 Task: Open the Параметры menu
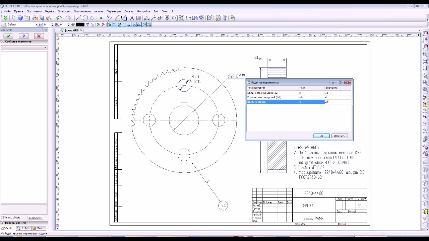tap(114, 11)
